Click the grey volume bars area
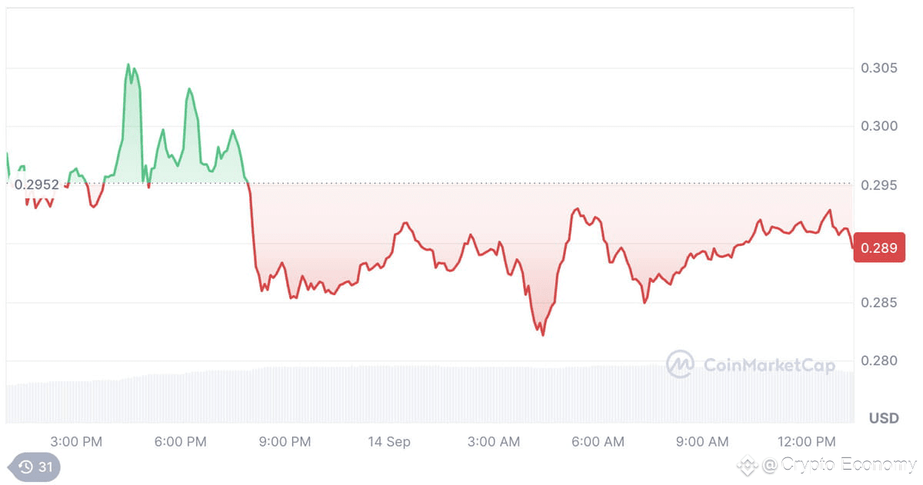This screenshot has height=485, width=923. (x=430, y=394)
